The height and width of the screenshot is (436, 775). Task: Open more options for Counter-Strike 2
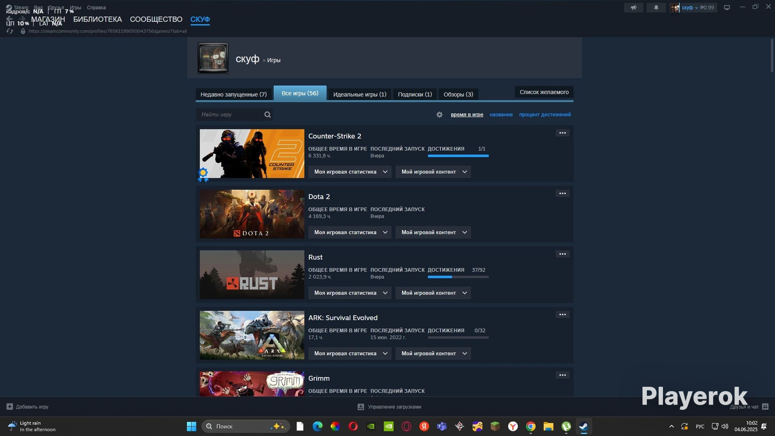tap(562, 133)
